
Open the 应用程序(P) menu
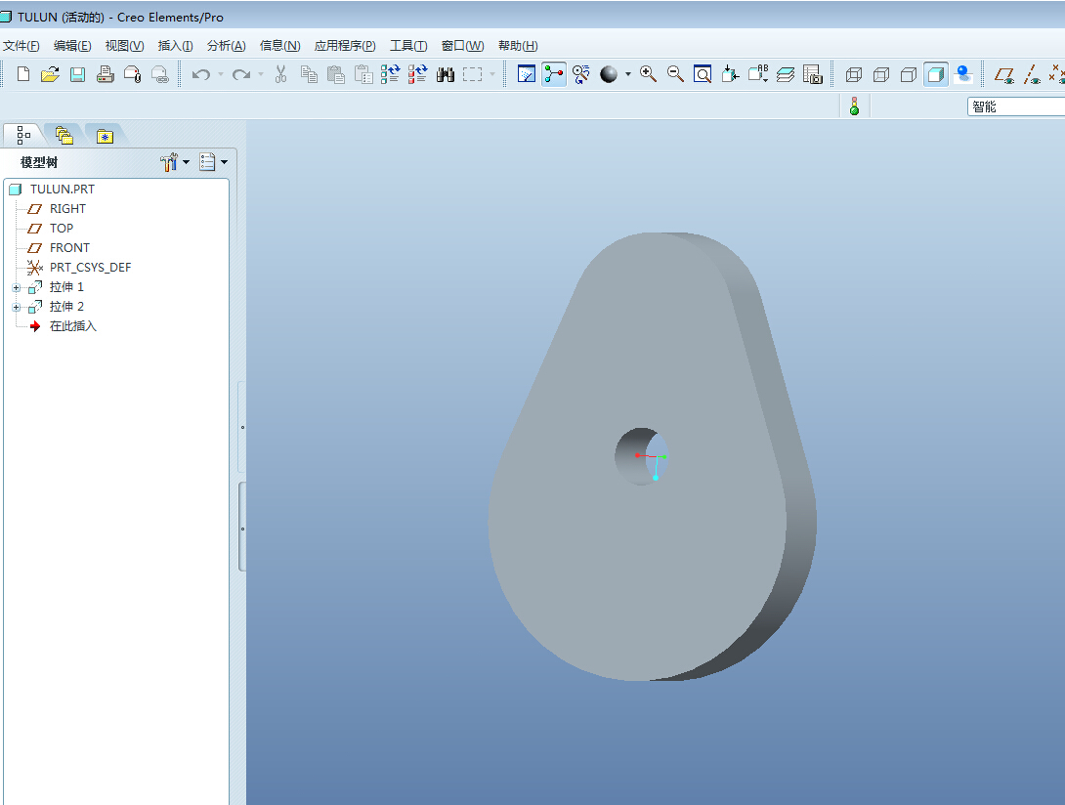345,46
